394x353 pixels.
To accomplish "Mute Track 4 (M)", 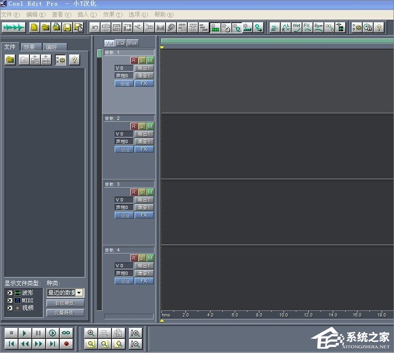I will click(150, 258).
